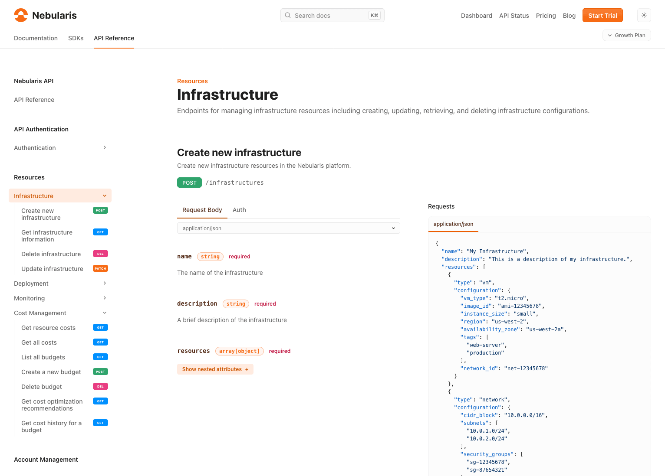Collapse the Cost Management section

(105, 313)
